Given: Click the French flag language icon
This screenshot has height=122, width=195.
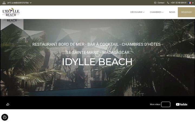Looking at the screenshot, I should (x=190, y=3).
